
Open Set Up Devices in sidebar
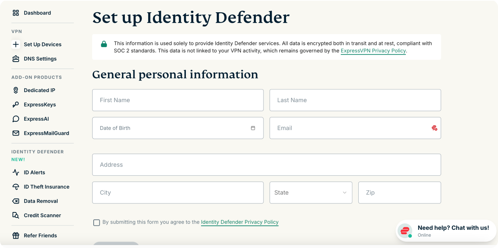[x=42, y=45]
